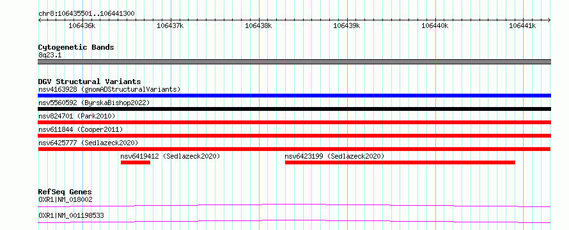569x230 pixels.
Task: Select the red nsv6423199 variant bar
Action: 400,162
